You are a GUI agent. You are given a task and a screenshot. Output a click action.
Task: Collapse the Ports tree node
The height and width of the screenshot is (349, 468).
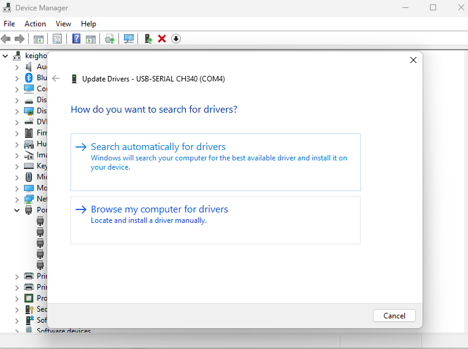[17, 210]
